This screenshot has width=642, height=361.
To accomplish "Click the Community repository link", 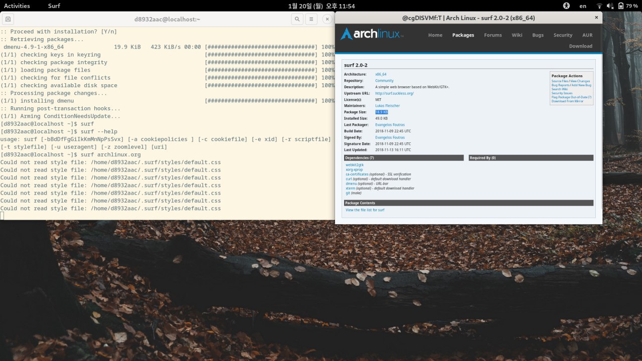I will (x=384, y=81).
